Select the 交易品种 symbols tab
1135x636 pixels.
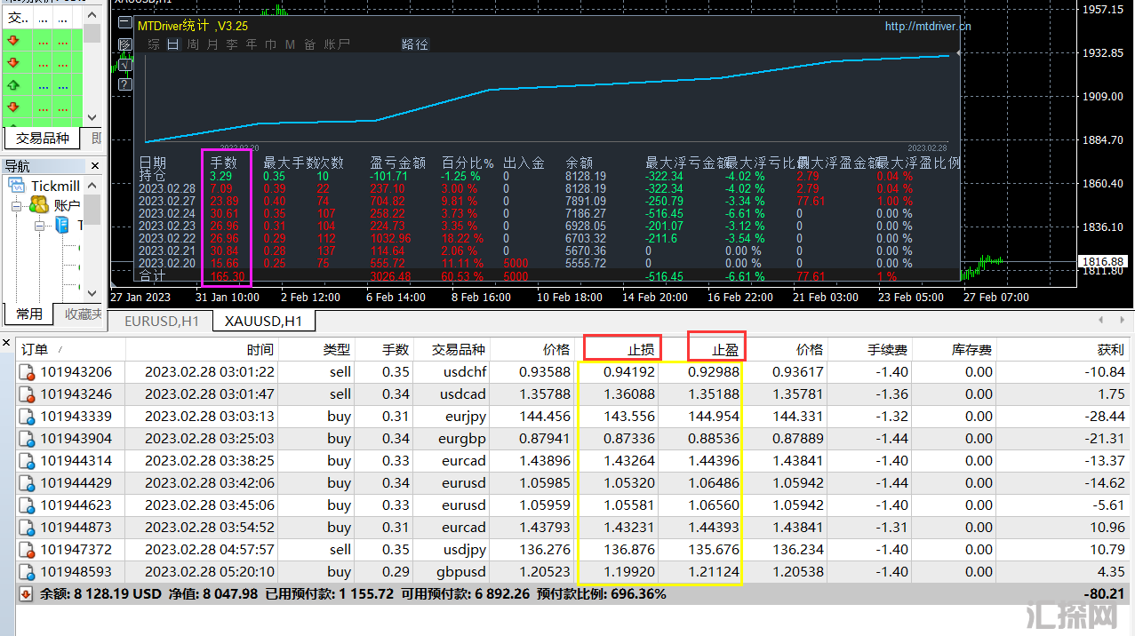pyautogui.click(x=42, y=138)
